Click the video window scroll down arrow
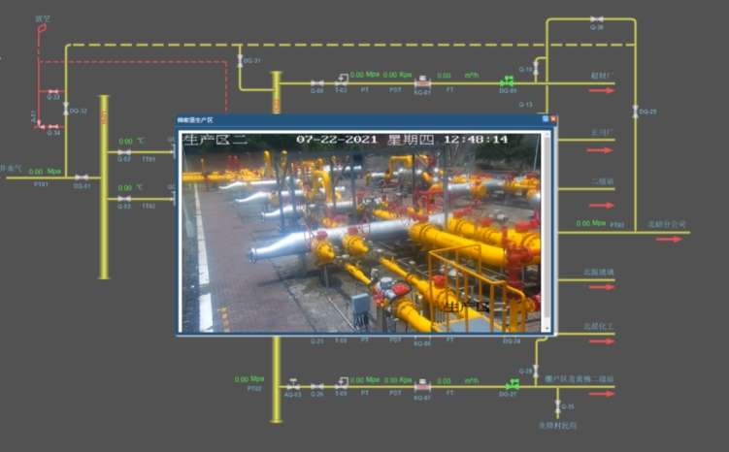This screenshot has height=452, width=729. pos(547,329)
